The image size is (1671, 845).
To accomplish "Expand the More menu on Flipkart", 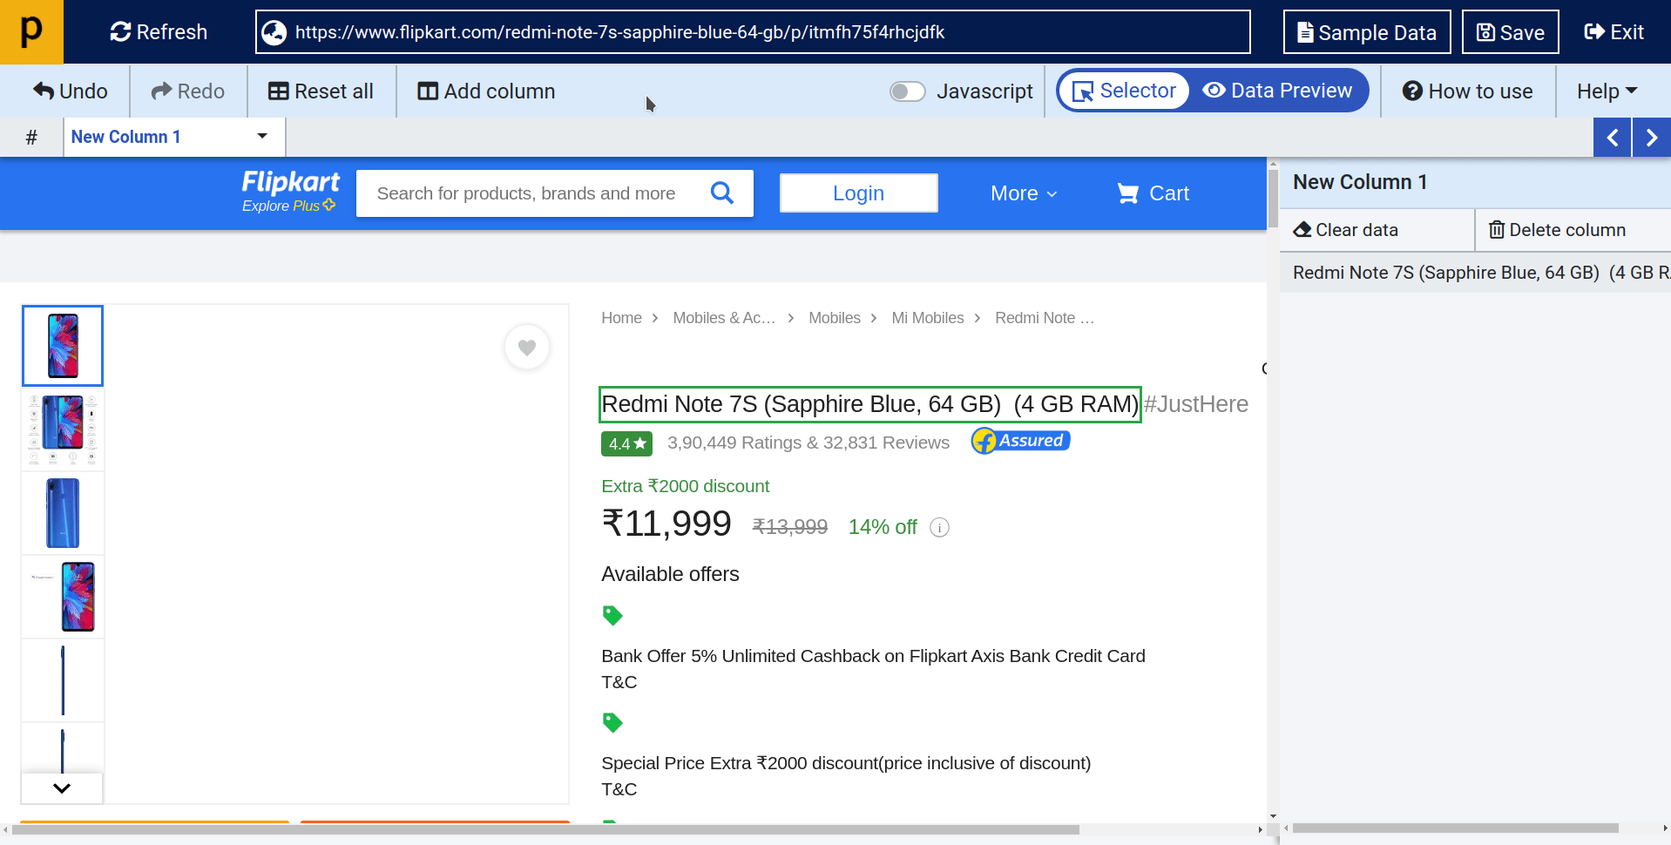I will (1023, 193).
